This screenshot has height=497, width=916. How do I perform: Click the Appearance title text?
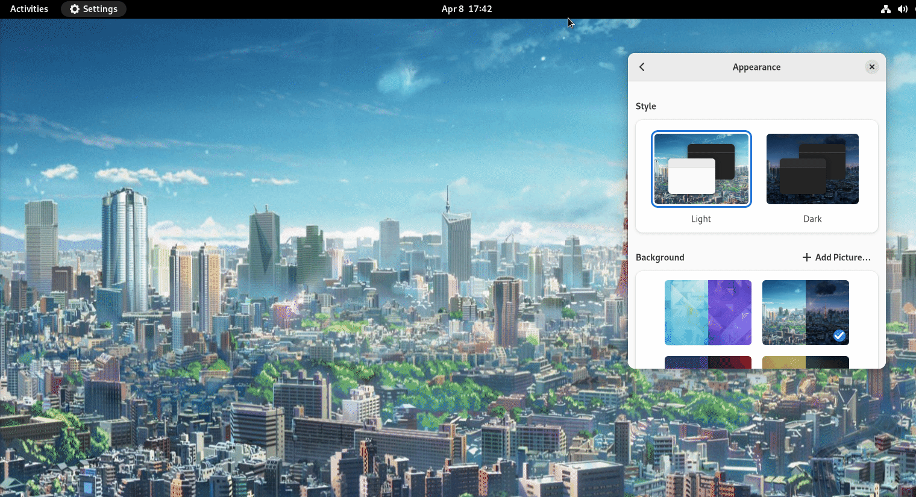tap(757, 67)
